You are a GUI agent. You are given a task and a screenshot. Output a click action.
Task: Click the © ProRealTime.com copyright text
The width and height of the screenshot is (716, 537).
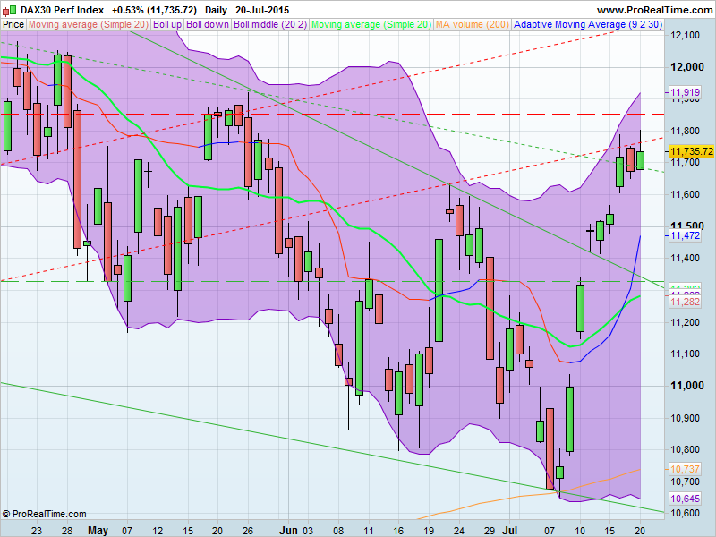tap(44, 514)
